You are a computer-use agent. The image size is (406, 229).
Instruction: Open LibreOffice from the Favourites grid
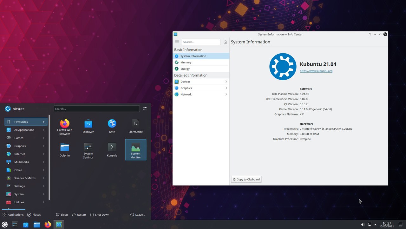[x=136, y=126]
